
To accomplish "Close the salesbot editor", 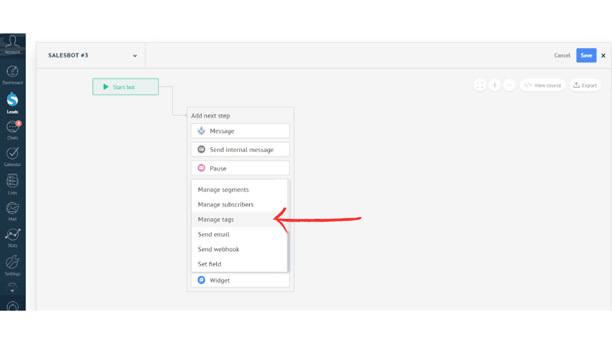I will (603, 55).
